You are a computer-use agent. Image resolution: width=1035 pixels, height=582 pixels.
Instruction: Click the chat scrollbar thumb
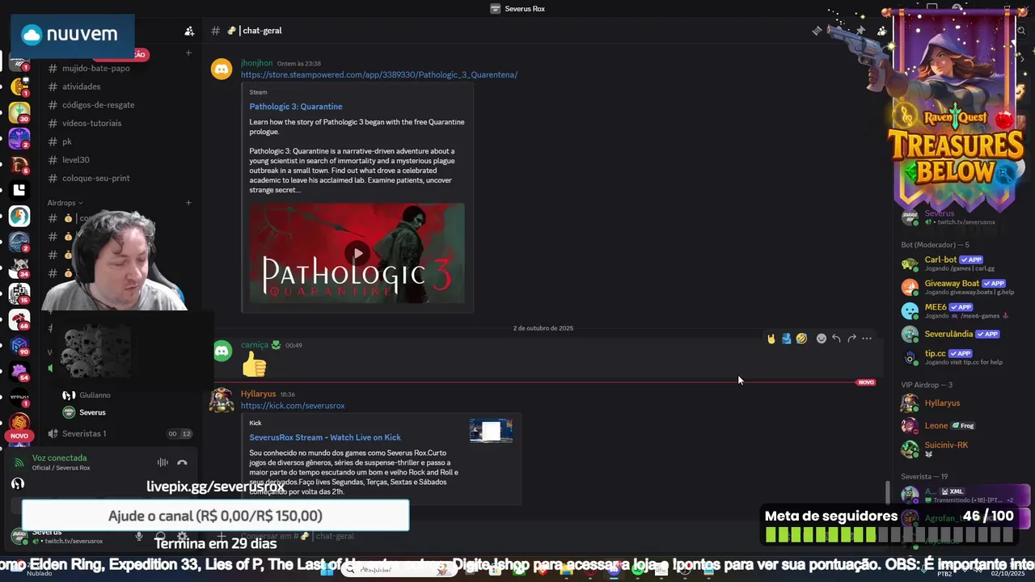(x=887, y=491)
